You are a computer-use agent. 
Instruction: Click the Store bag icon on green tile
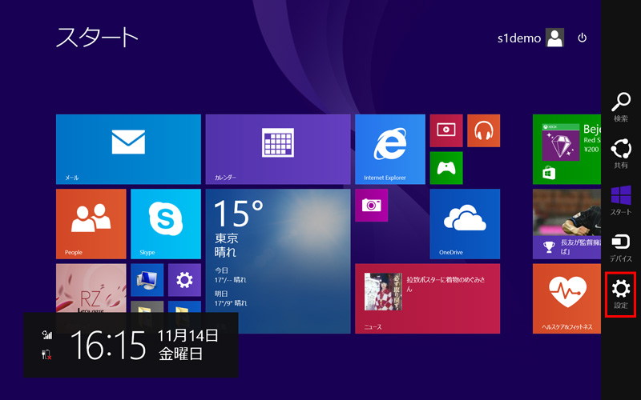pyautogui.click(x=549, y=173)
